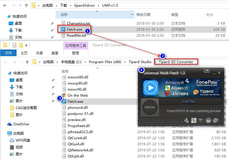Click Program Files (x86) in address bar
The image size is (229, 165).
pos(105,62)
